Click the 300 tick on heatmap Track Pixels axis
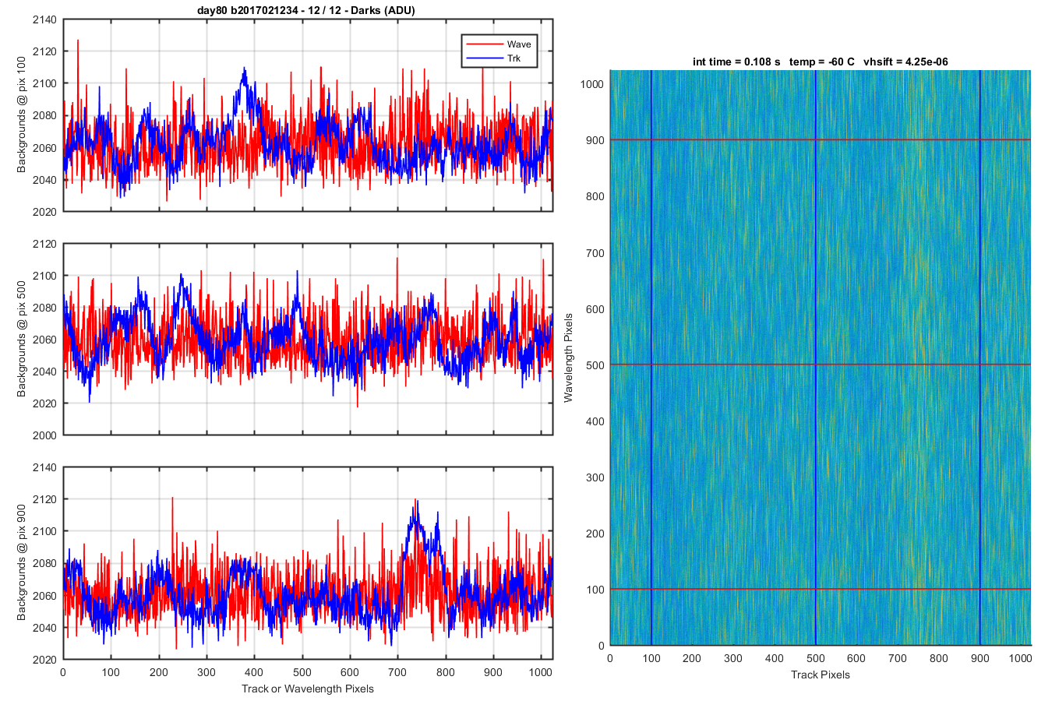1052x701 pixels. pyautogui.click(x=733, y=658)
